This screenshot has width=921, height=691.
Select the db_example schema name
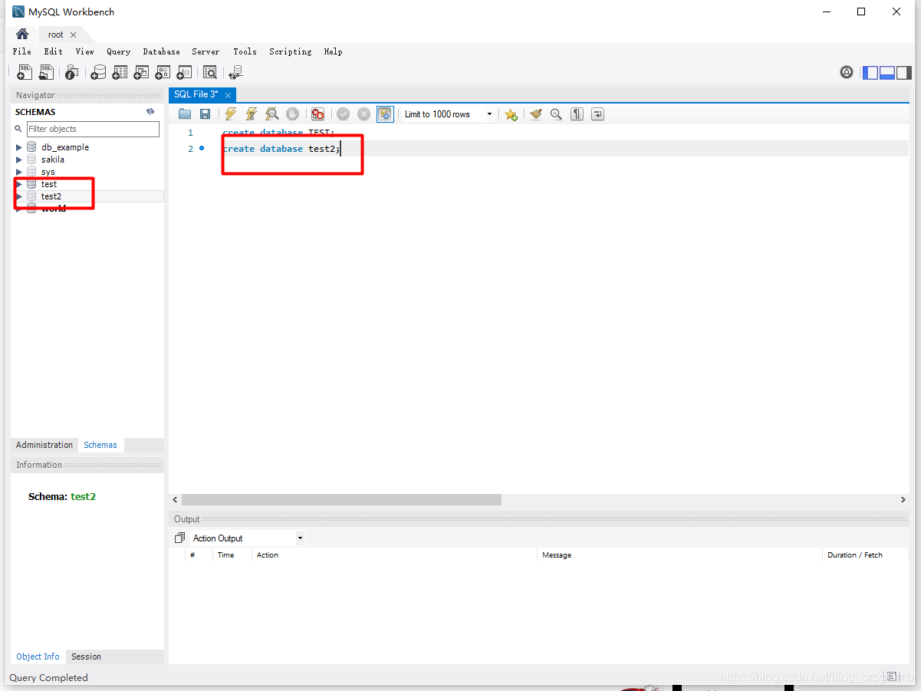pyautogui.click(x=65, y=147)
